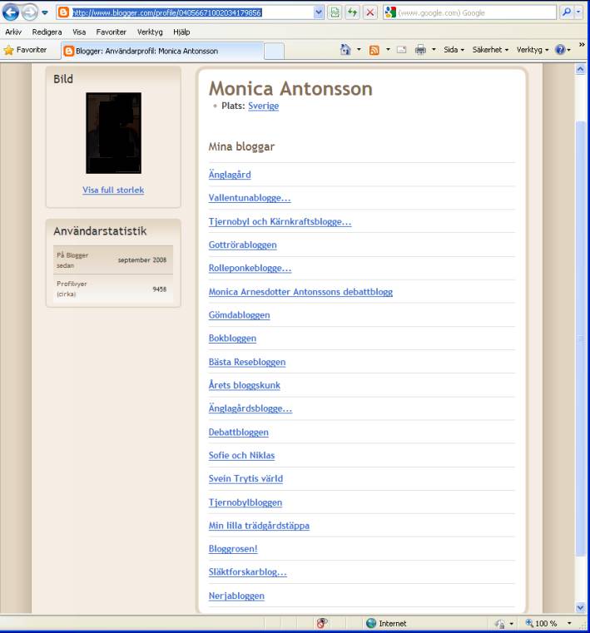Click the dark profile picture thumbnail
The width and height of the screenshot is (590, 633).
(113, 133)
